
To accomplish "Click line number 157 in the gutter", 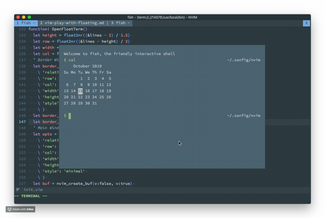I will (x=22, y=183).
